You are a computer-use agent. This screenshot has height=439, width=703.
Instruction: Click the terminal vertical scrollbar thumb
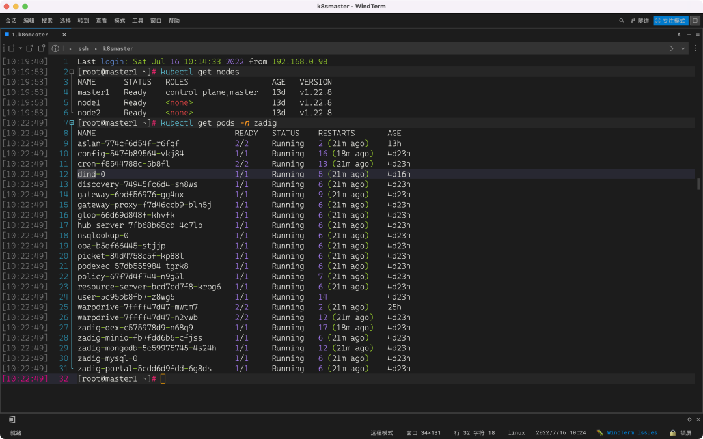[699, 184]
